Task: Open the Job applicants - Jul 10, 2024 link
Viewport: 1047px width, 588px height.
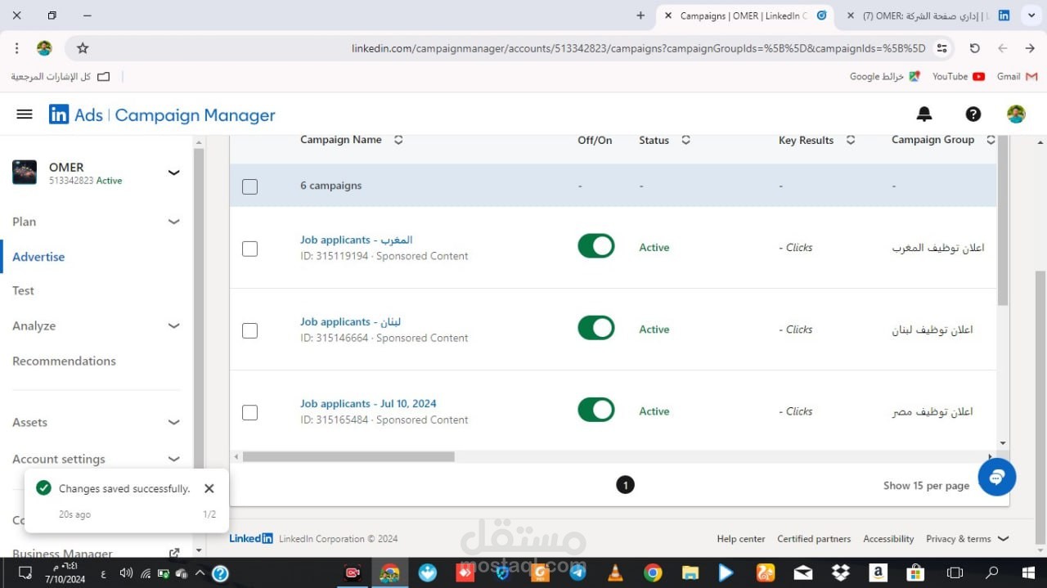Action: (x=368, y=403)
